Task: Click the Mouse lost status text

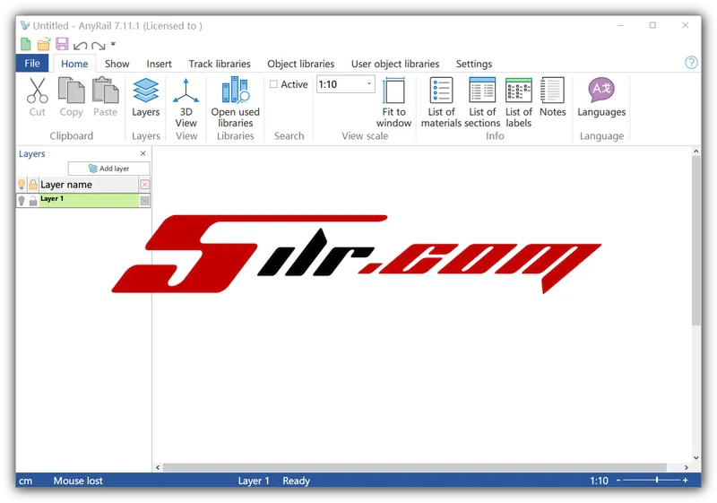Action: (x=78, y=481)
